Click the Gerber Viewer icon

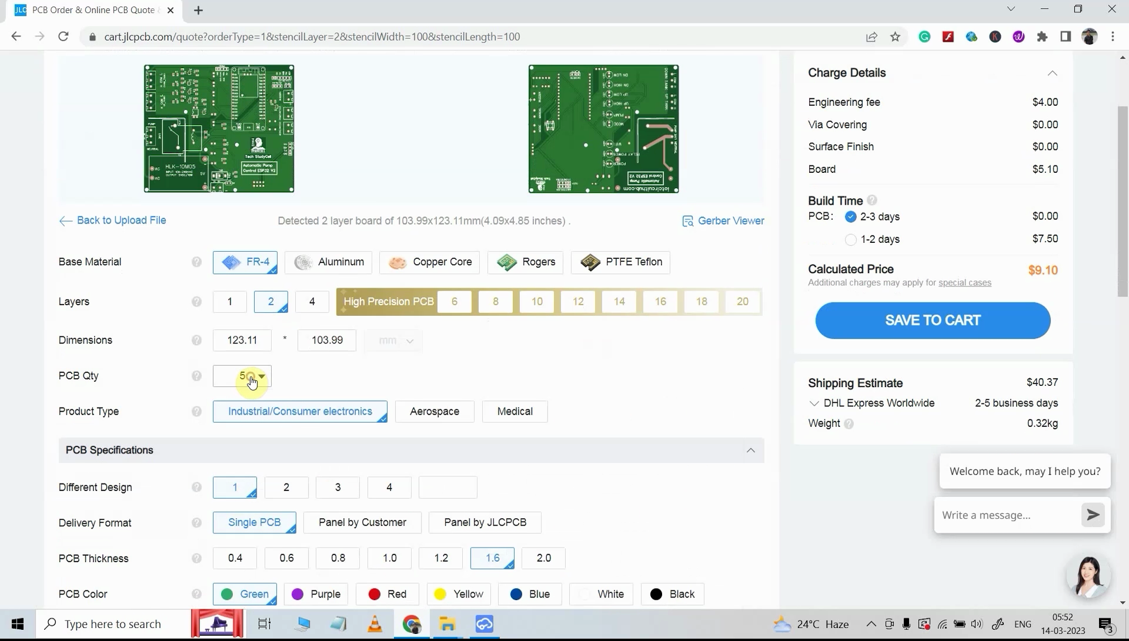pos(687,221)
